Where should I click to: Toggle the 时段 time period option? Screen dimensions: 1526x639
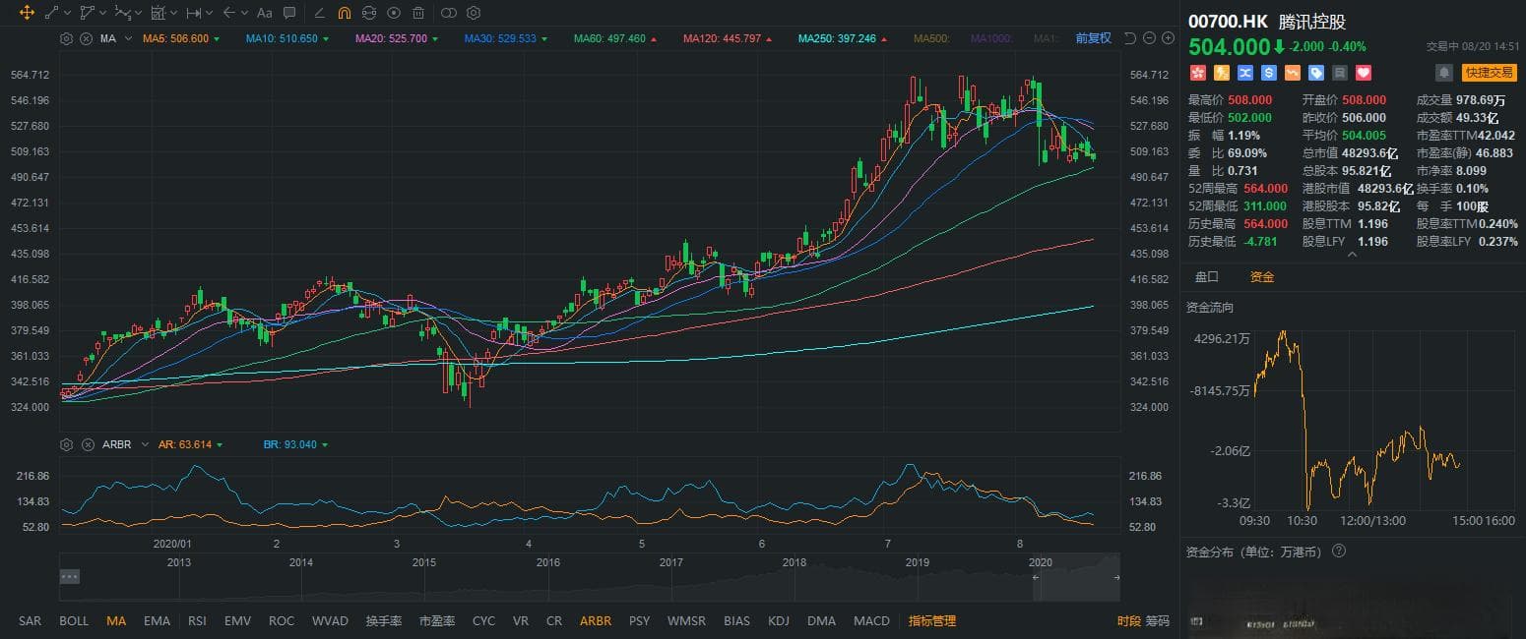[x=1128, y=621]
